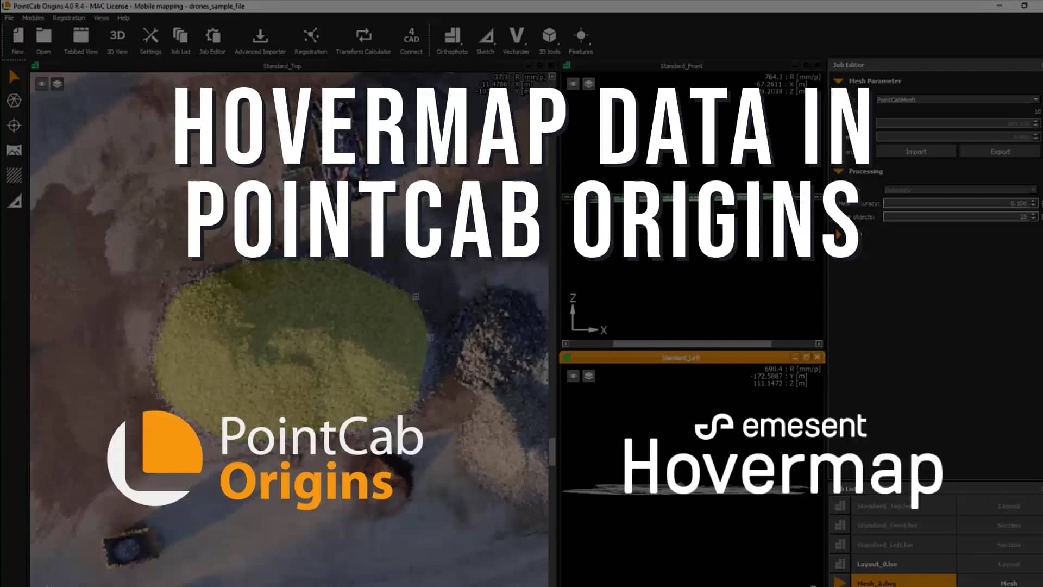This screenshot has height=587, width=1043.
Task: Open the Views menu
Action: click(x=101, y=18)
